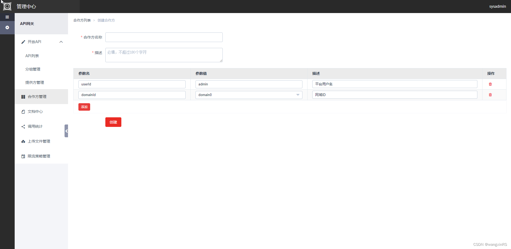The height and width of the screenshot is (249, 511).
Task: Click the 管理中心 title
Action: 26,6
